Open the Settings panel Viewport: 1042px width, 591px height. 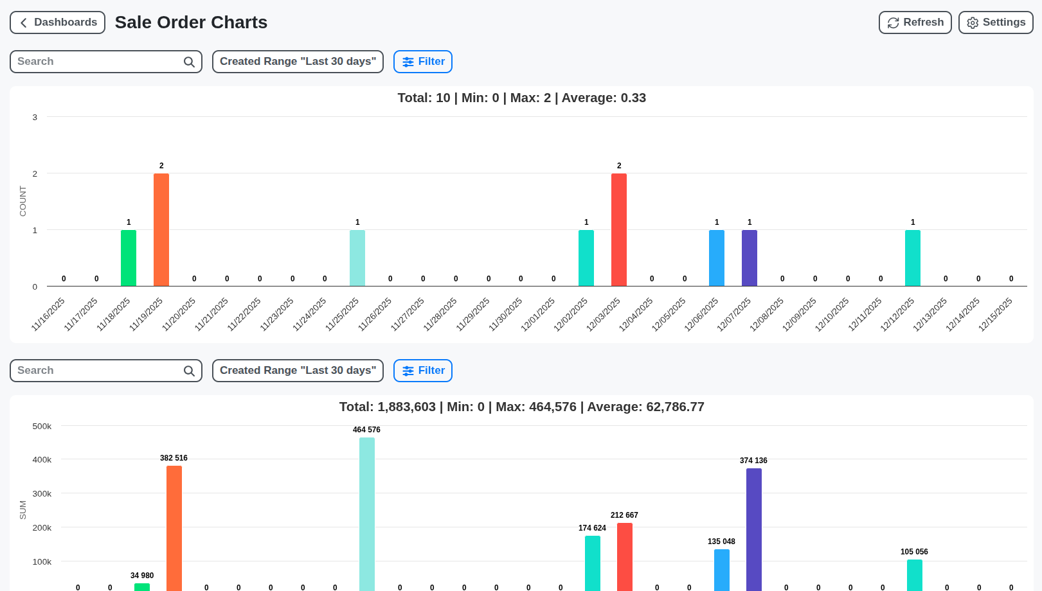point(996,22)
